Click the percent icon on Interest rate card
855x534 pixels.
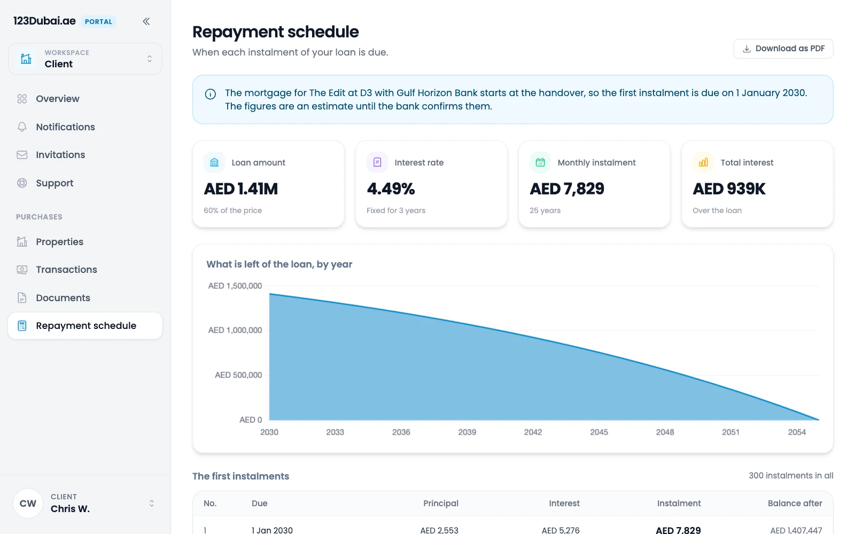377,162
